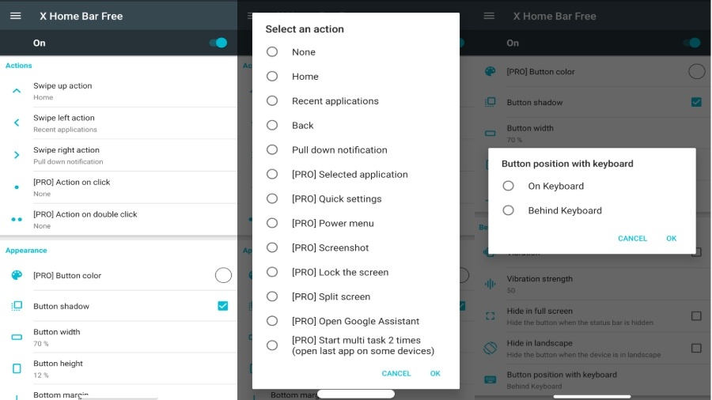Choose On Keyboard radio option

(508, 186)
